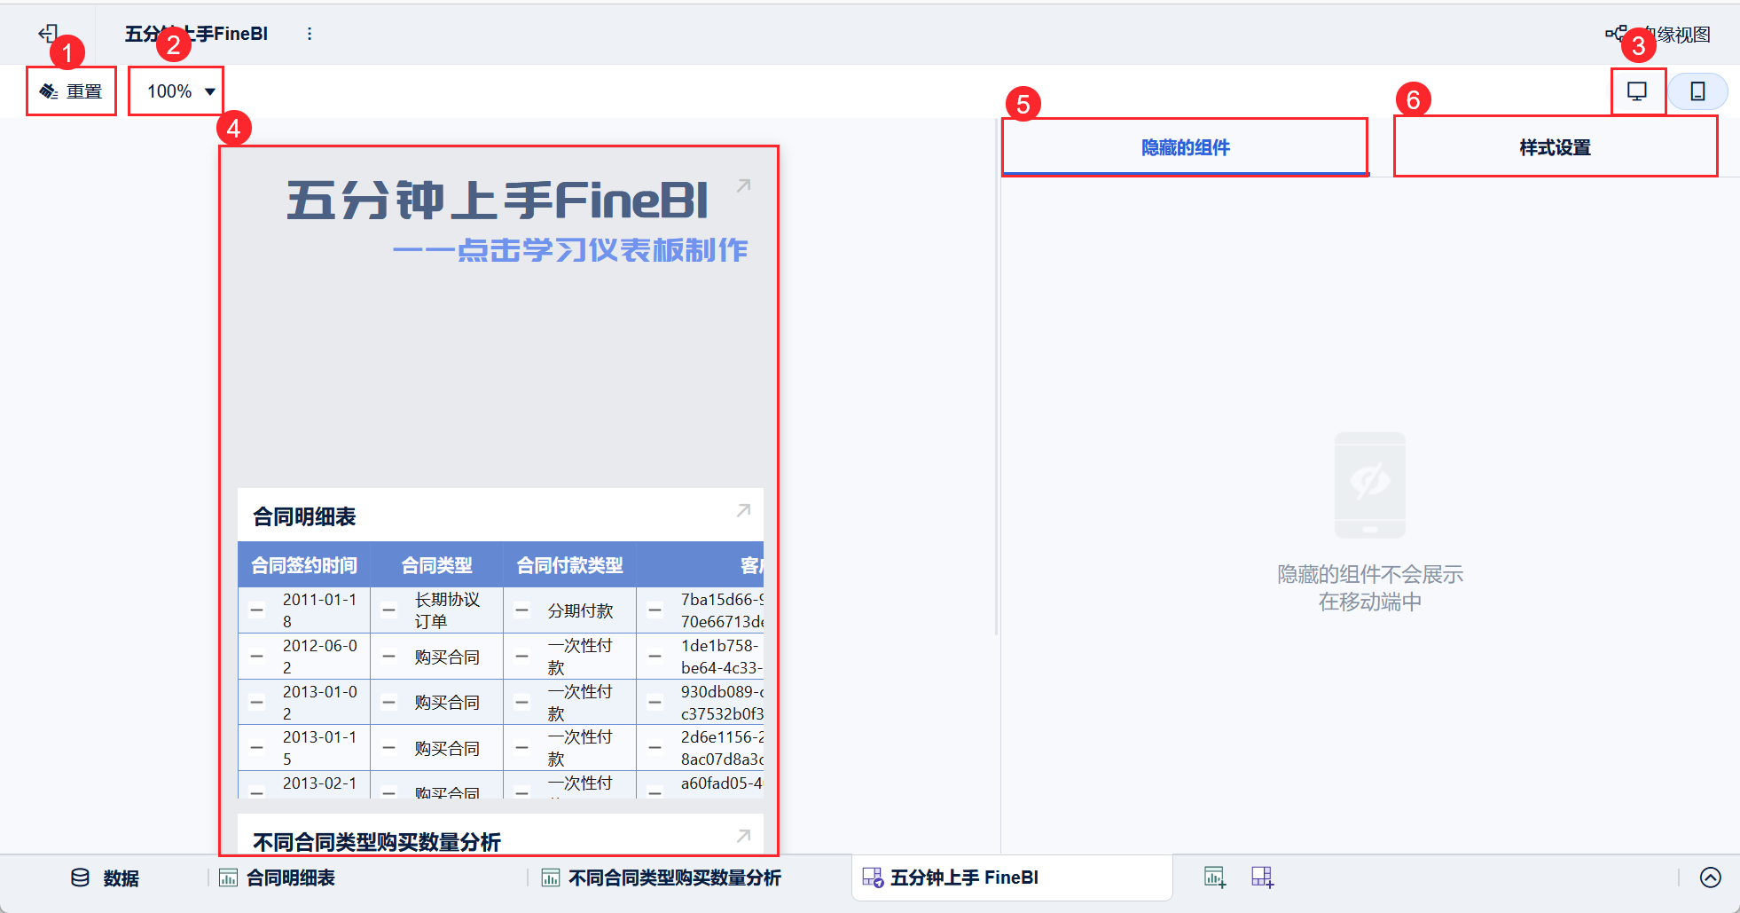The width and height of the screenshot is (1740, 913).
Task: Open the 合同明细表 bottom tab
Action: pyautogui.click(x=277, y=878)
